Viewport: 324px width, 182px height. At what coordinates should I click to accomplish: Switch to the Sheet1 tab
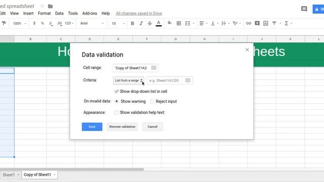point(9,175)
